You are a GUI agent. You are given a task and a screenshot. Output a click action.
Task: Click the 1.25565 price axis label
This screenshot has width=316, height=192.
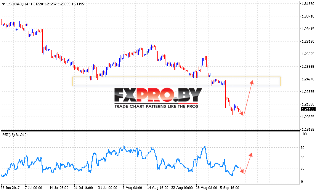pos(308,67)
